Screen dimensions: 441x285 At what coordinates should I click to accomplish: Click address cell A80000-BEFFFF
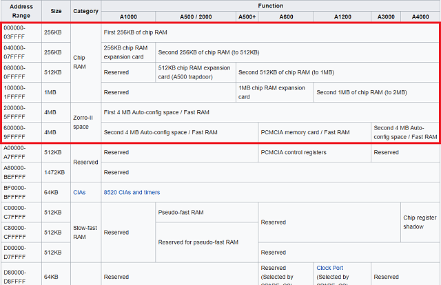[x=21, y=172]
